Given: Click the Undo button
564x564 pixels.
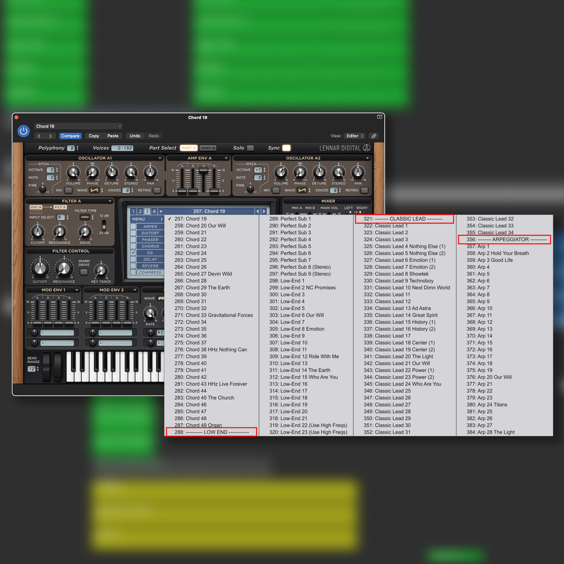Looking at the screenshot, I should pos(135,135).
